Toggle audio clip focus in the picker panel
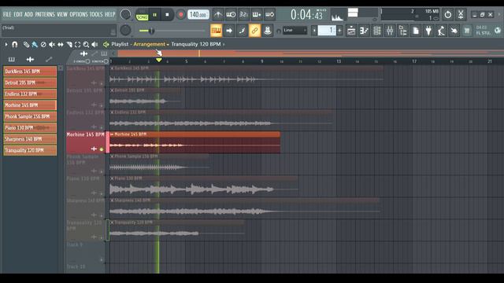504x283 pixels. 30,59
